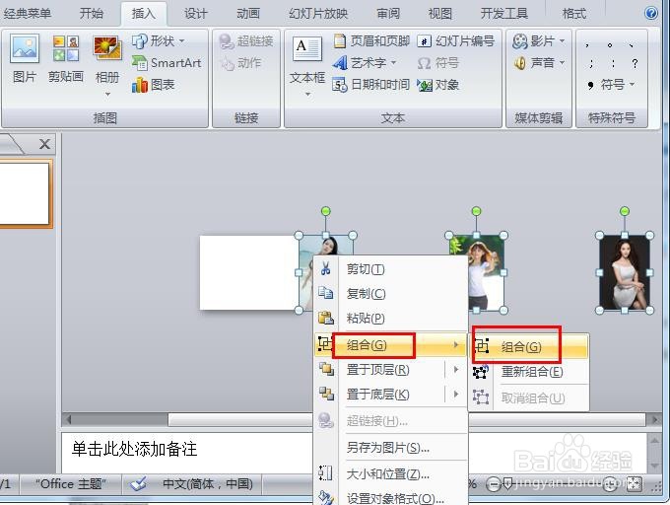
Task: Insert the semicolon special symbol
Action: point(591,64)
